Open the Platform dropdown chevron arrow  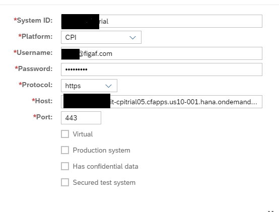click(132, 38)
